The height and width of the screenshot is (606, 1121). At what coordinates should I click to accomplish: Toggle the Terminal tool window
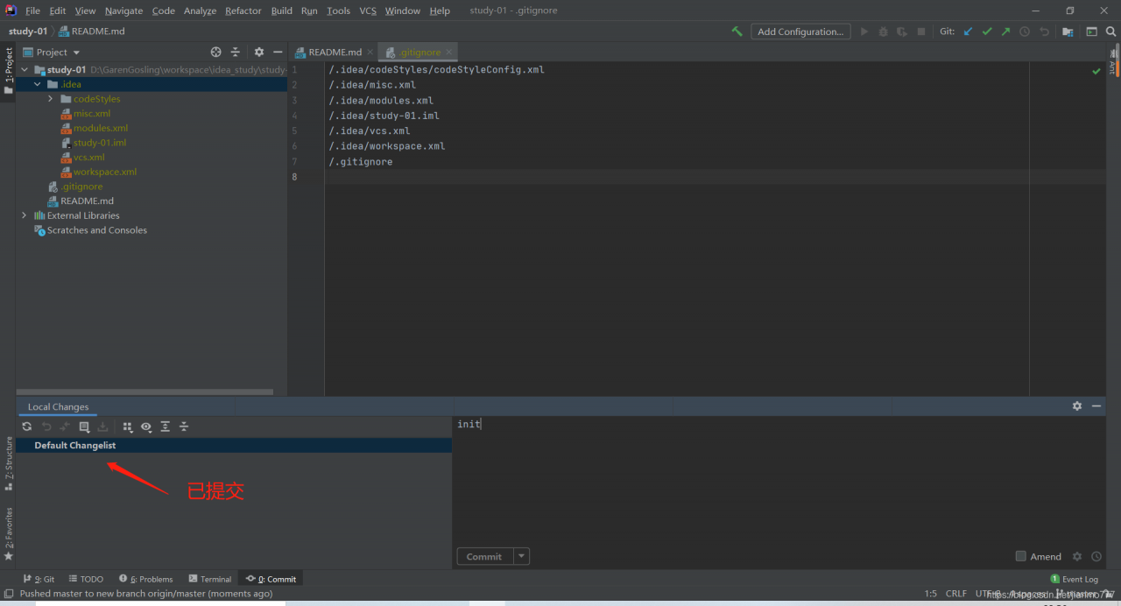pos(210,579)
